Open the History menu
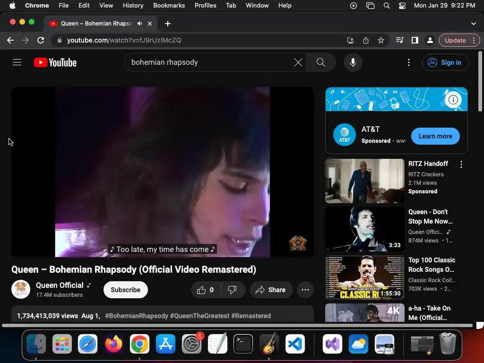 pos(133,5)
